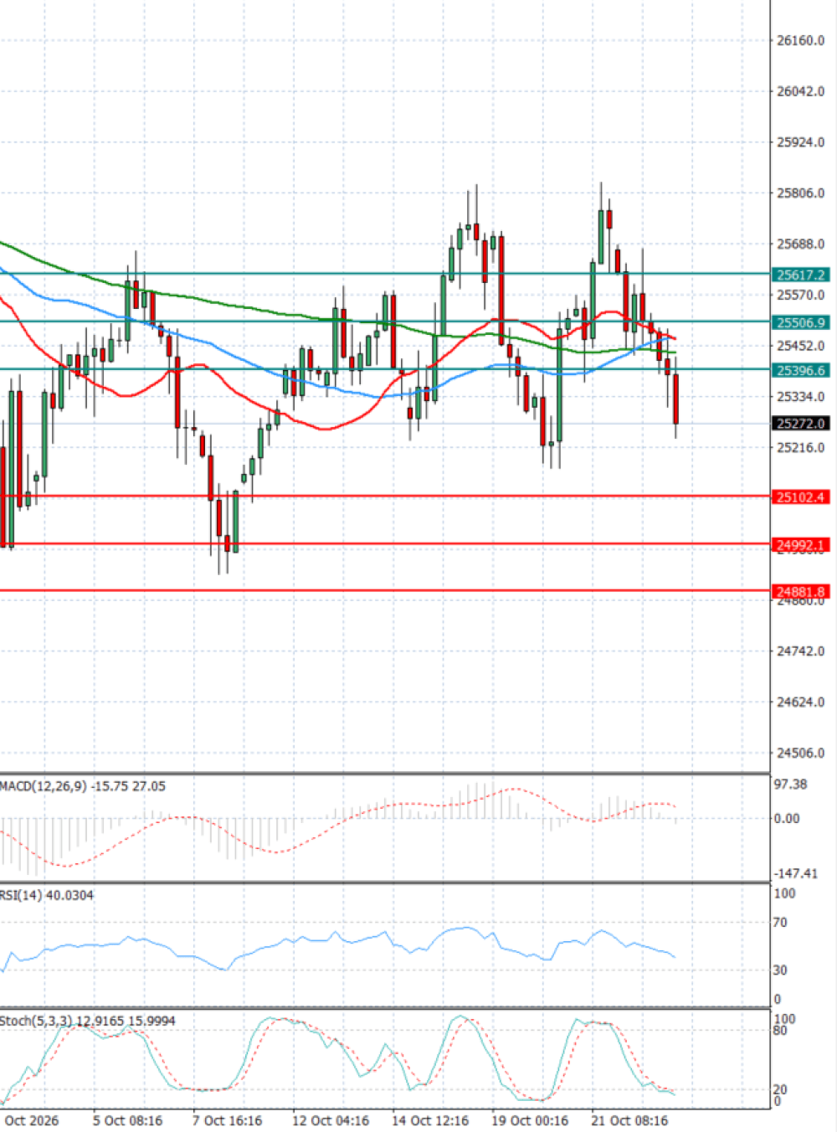Click the 7 Oct 16:16 time label

[227, 1120]
